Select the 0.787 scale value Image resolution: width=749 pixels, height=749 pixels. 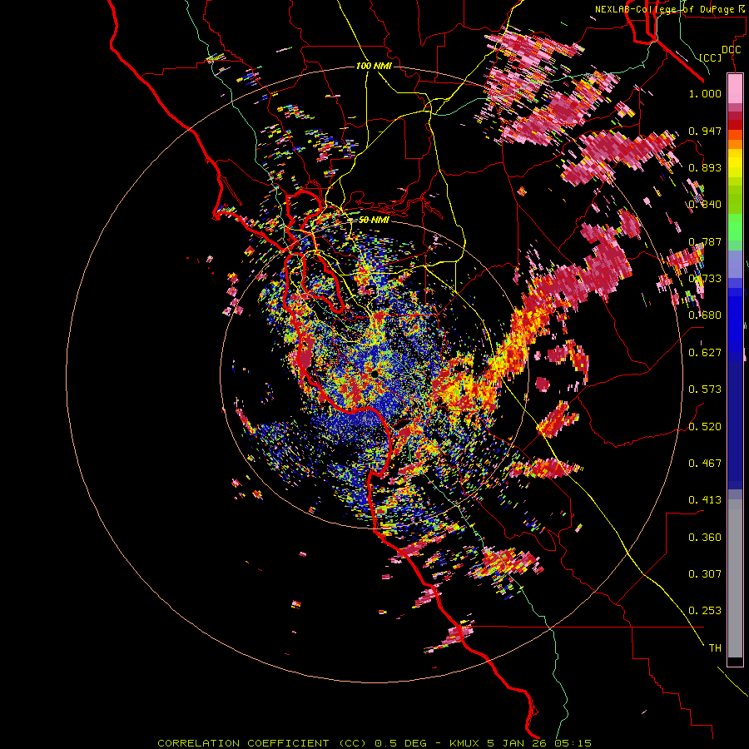[x=705, y=241]
